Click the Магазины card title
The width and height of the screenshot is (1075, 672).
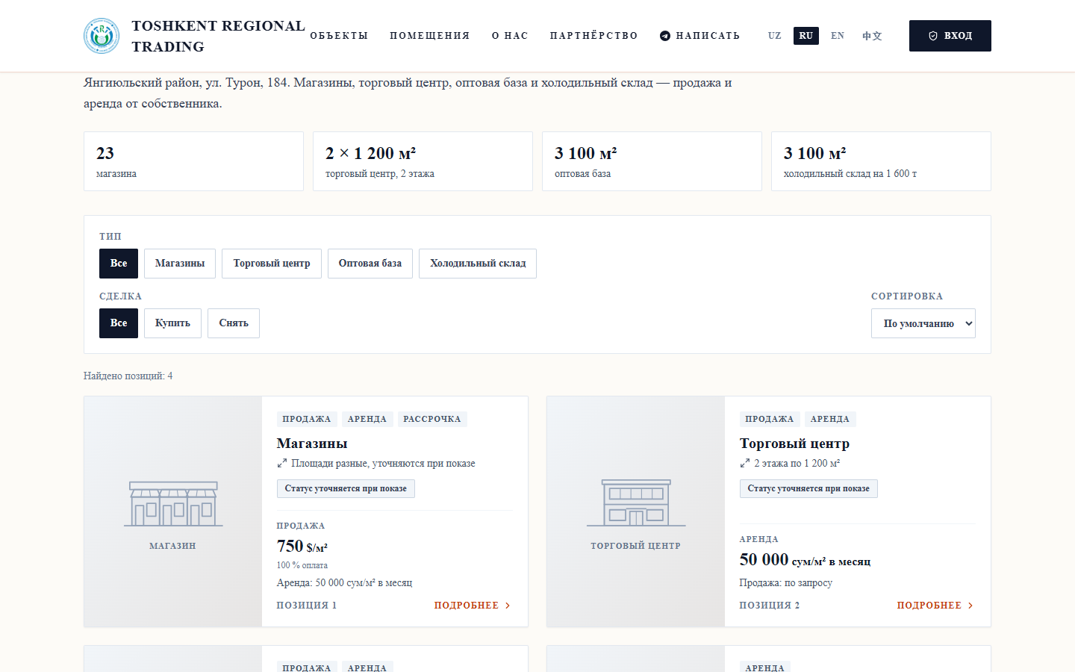[x=312, y=444]
